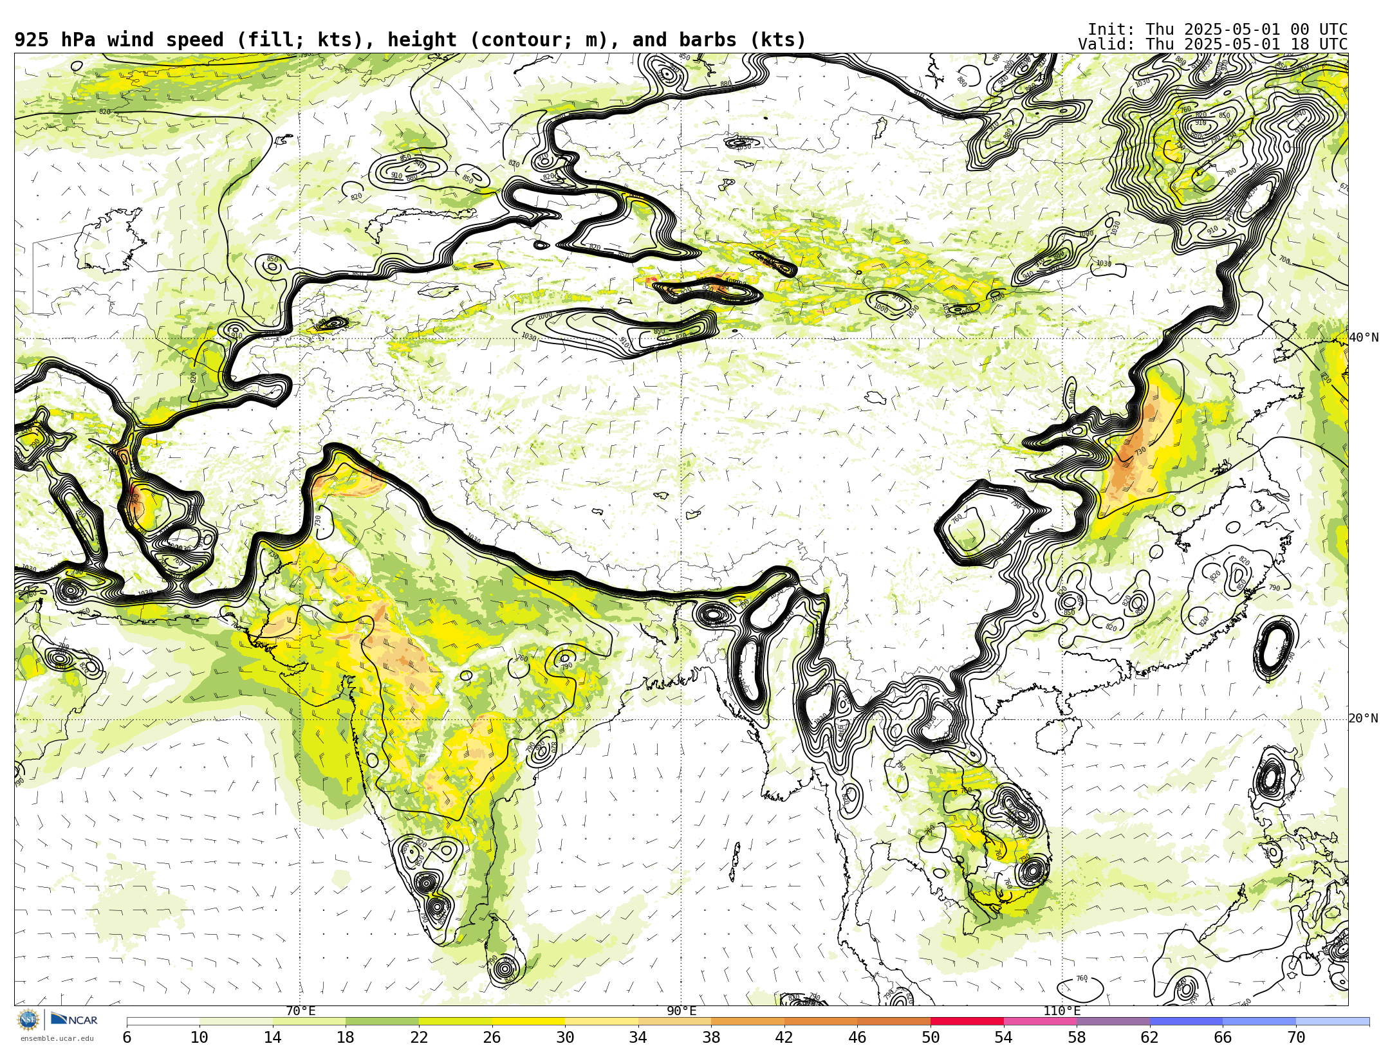Click the colorbar tick label 62
This screenshot has height=1046, width=1390.
click(x=1150, y=1037)
